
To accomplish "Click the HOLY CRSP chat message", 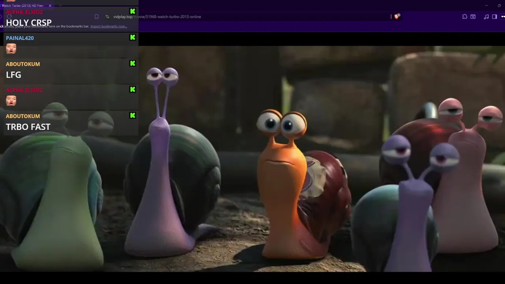I will click(x=29, y=22).
